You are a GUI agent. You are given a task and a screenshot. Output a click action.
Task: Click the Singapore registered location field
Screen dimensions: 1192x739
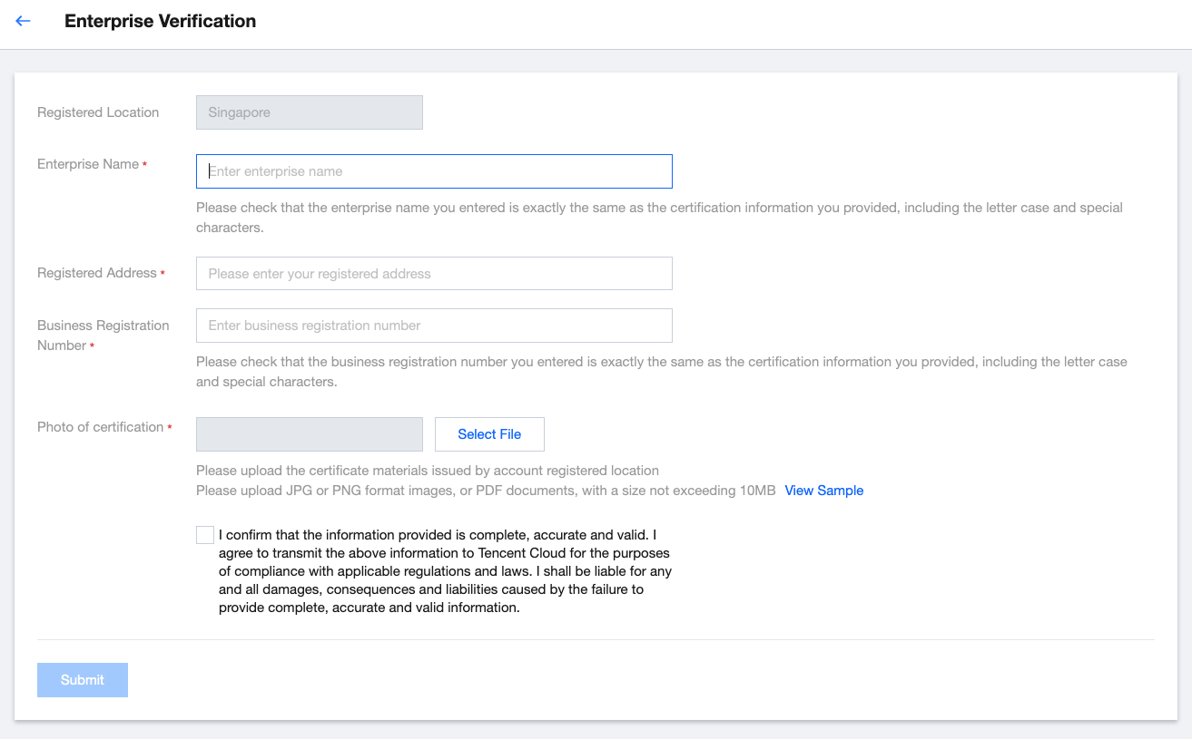[309, 112]
